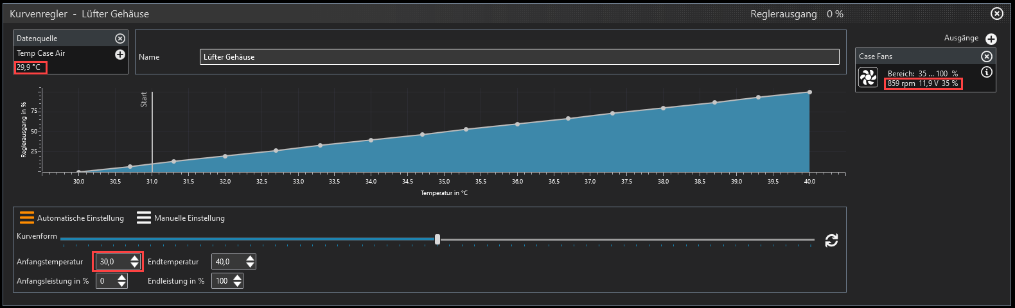Remove the Datenquelle data source

pyautogui.click(x=119, y=38)
